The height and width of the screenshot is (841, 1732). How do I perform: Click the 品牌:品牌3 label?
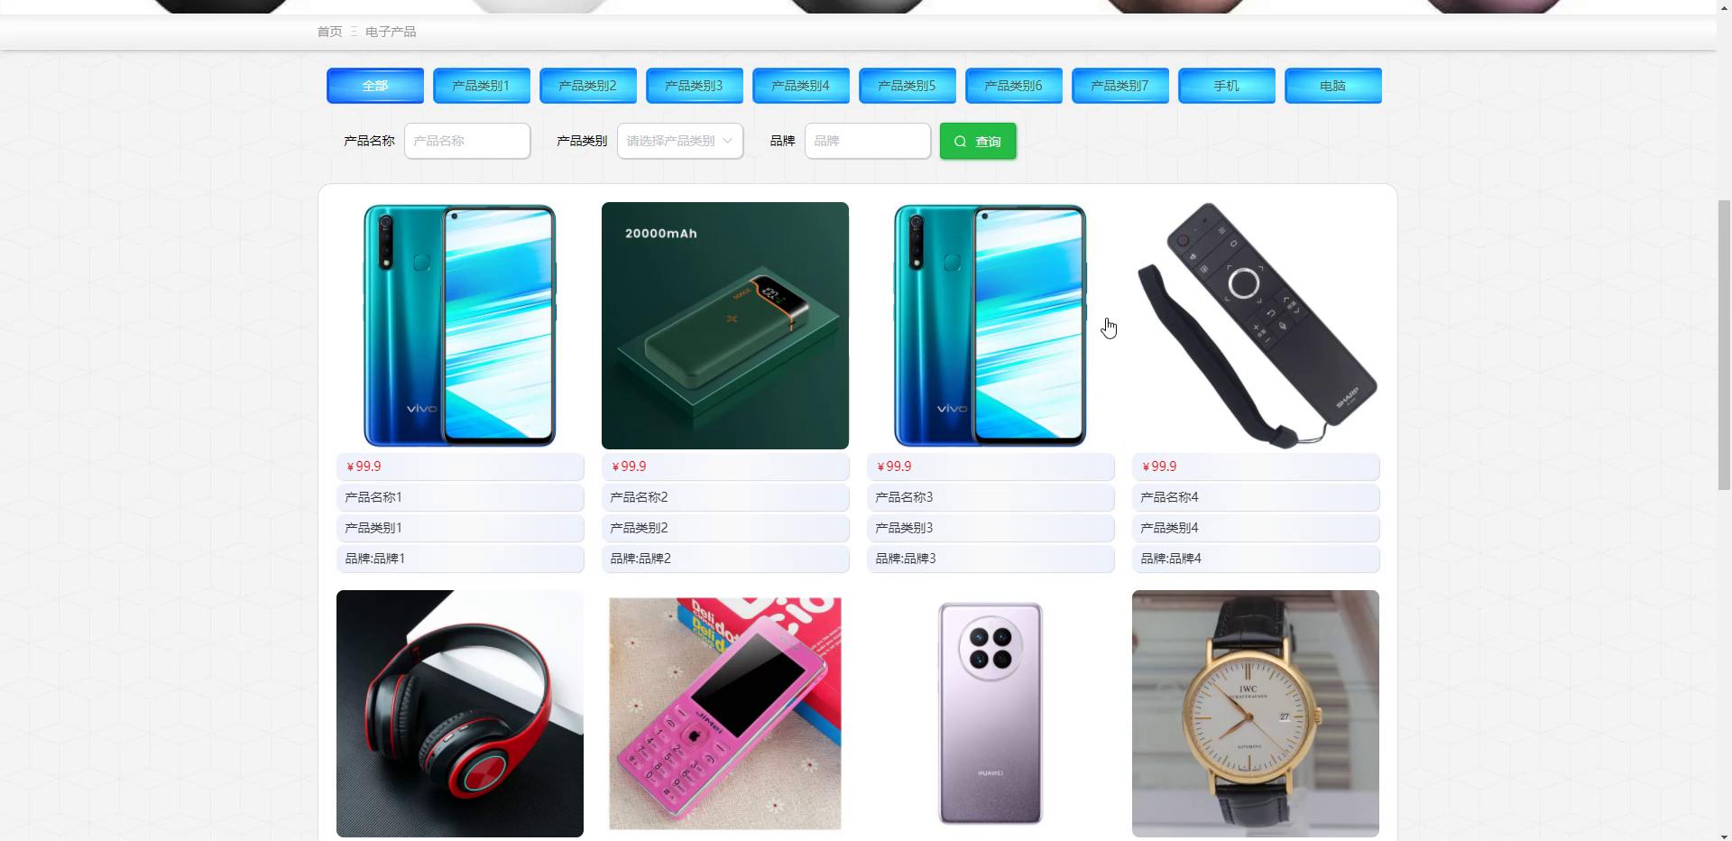tap(906, 559)
